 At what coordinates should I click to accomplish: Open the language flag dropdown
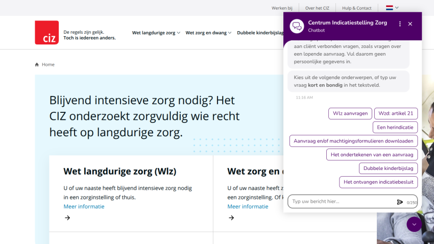pyautogui.click(x=392, y=8)
